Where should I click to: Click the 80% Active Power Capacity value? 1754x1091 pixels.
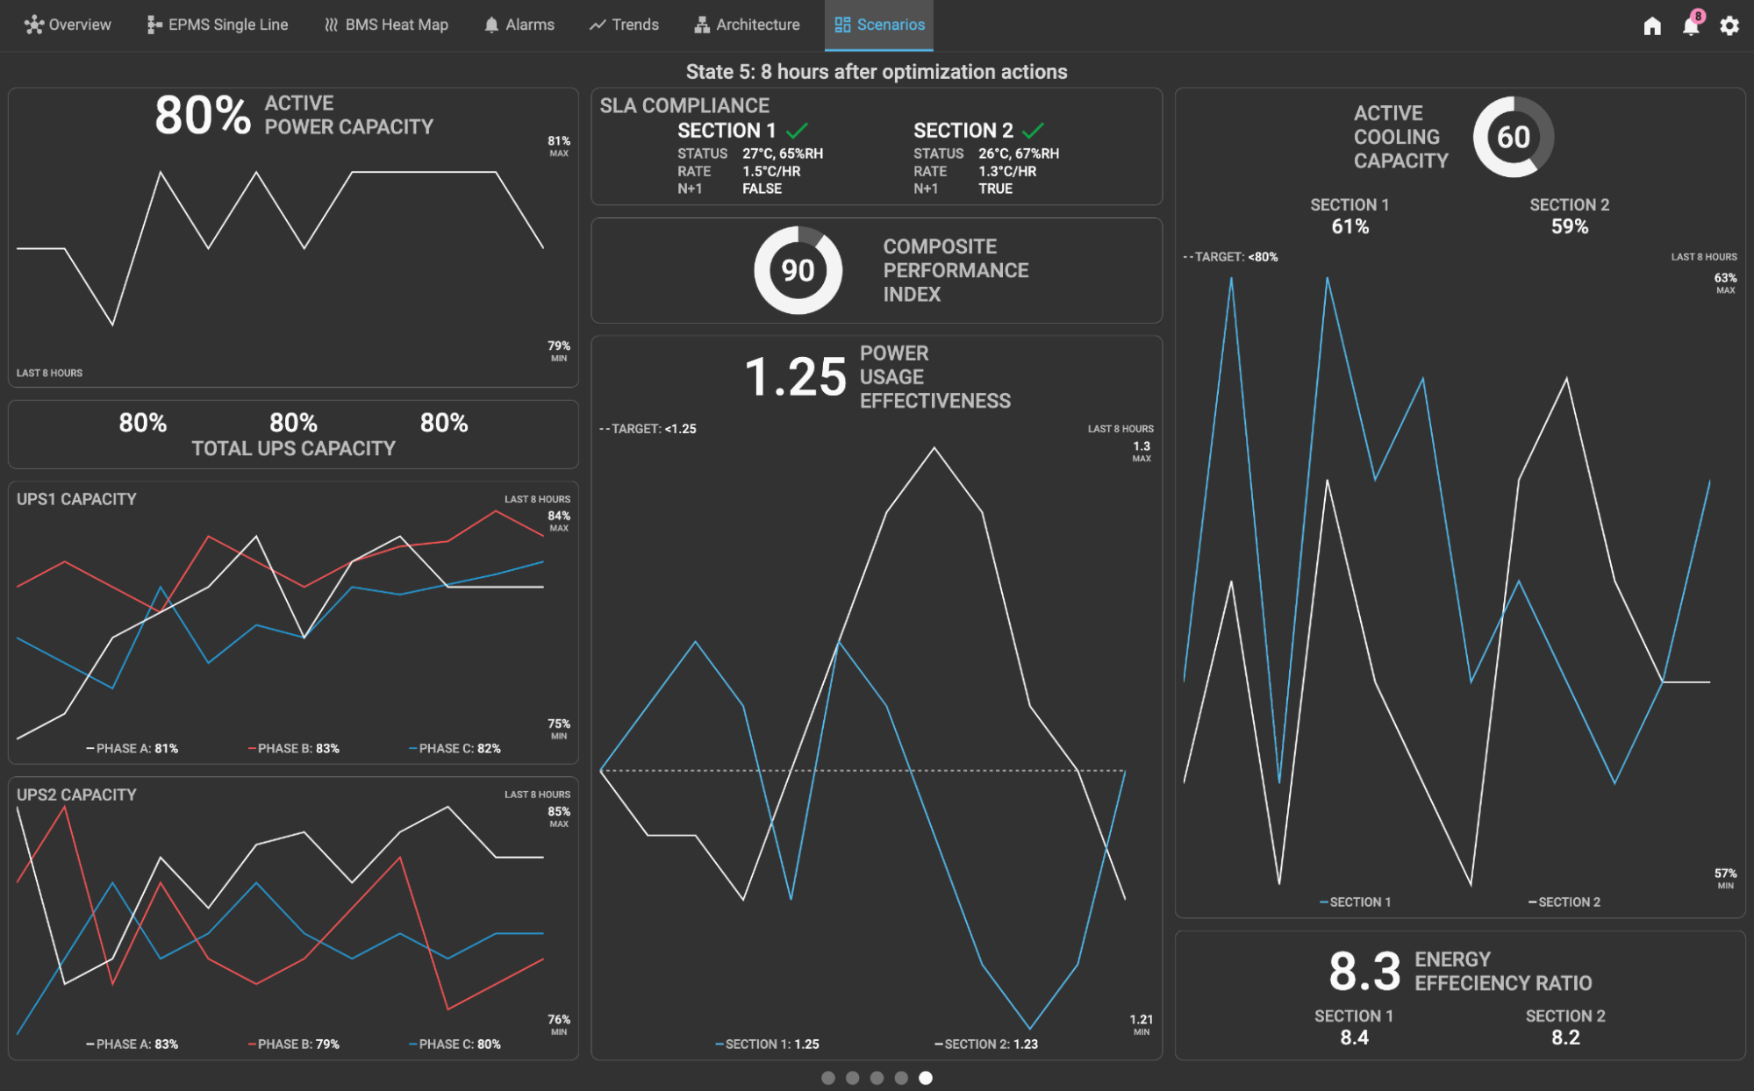tap(203, 116)
